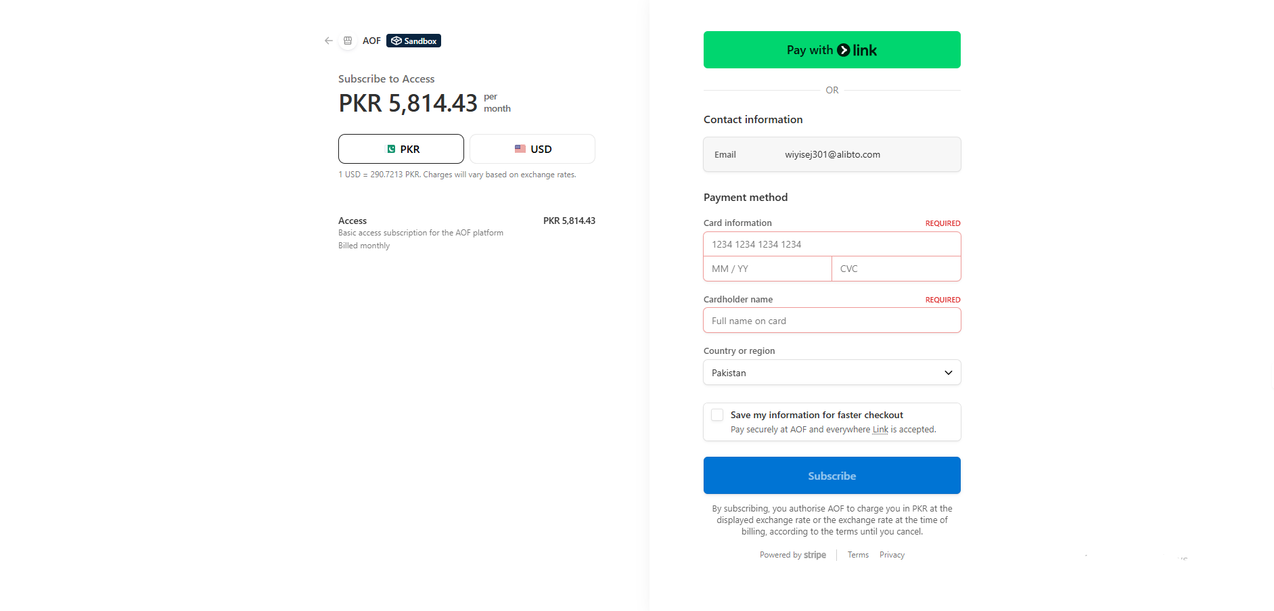Click the underlined Link hyperlink text
This screenshot has width=1274, height=611.
click(880, 430)
